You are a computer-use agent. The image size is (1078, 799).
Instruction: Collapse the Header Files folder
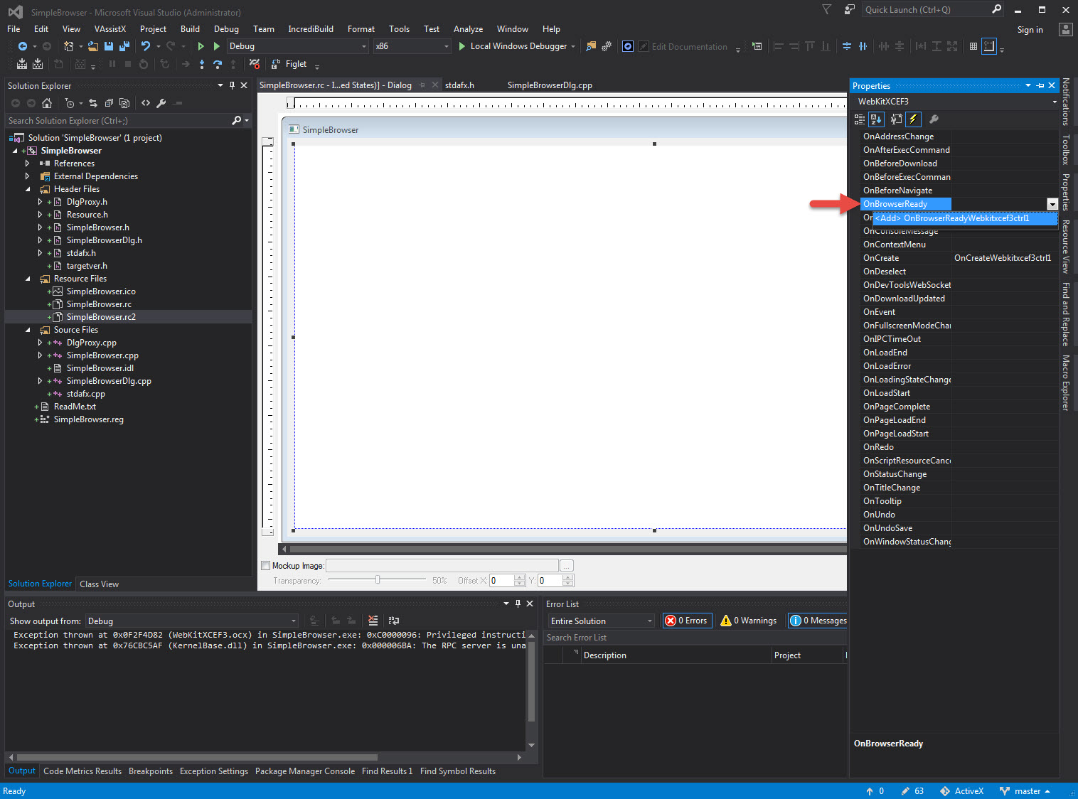point(28,189)
